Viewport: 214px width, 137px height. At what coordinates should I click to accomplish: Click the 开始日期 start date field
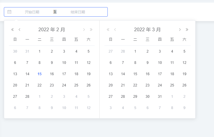point(32,12)
